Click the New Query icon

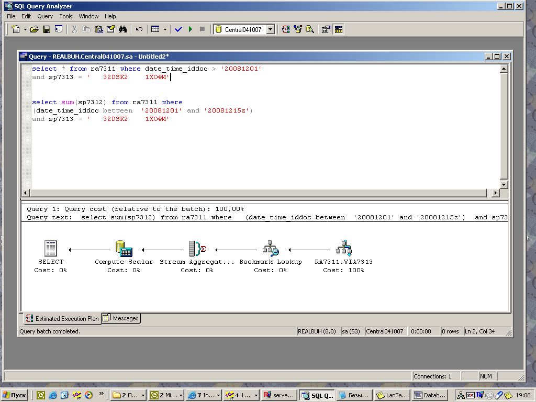(x=16, y=29)
